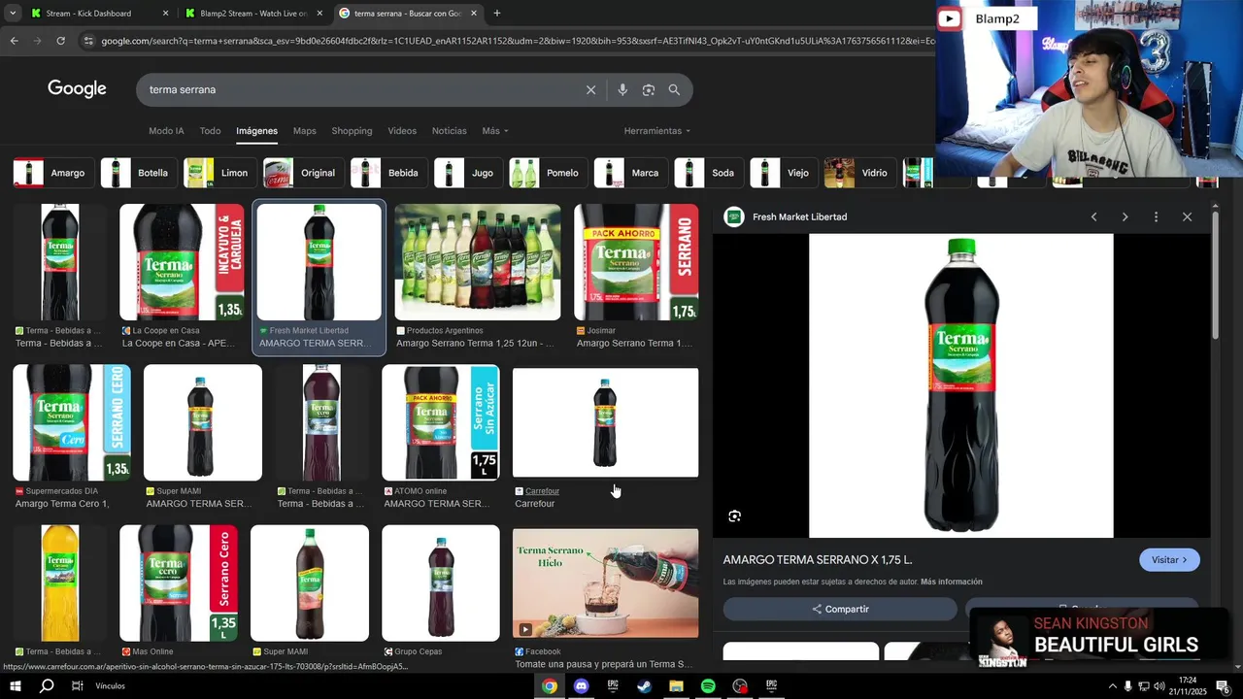Viewport: 1243px width, 699px height.
Task: Filter images by Original chip
Action: point(303,173)
